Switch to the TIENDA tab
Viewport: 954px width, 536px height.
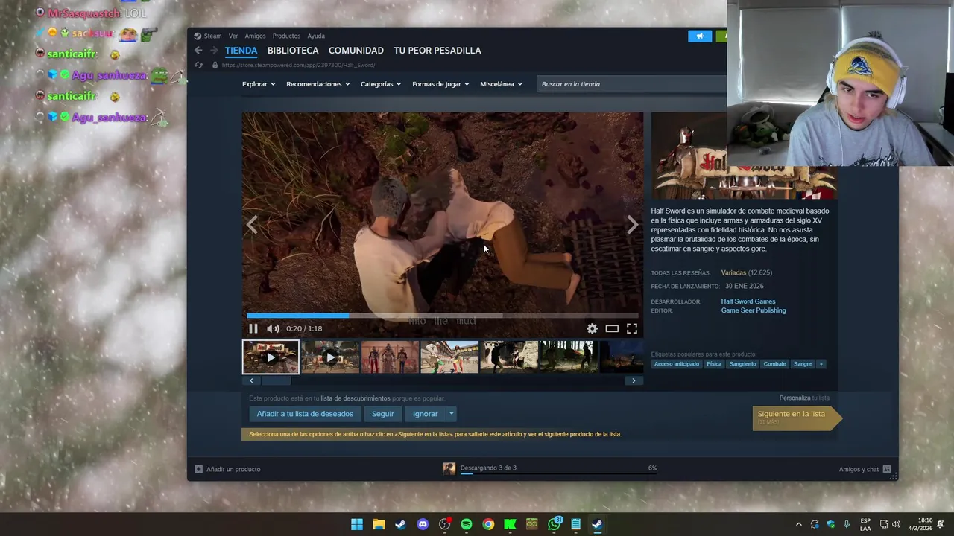(x=241, y=51)
